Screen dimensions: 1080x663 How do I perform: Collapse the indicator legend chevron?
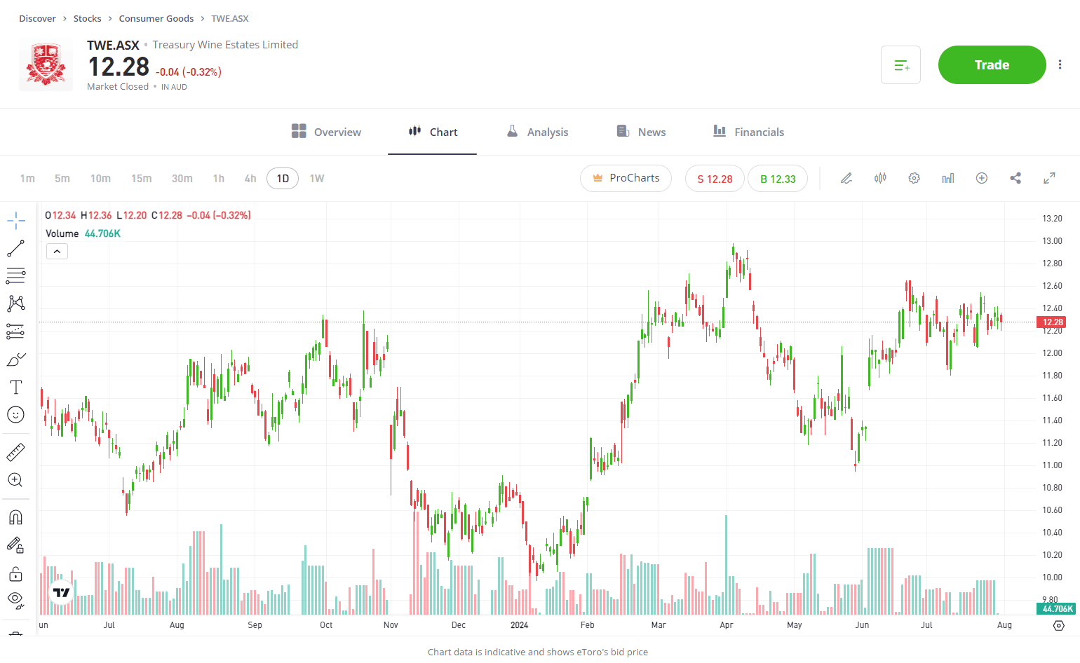coord(57,252)
